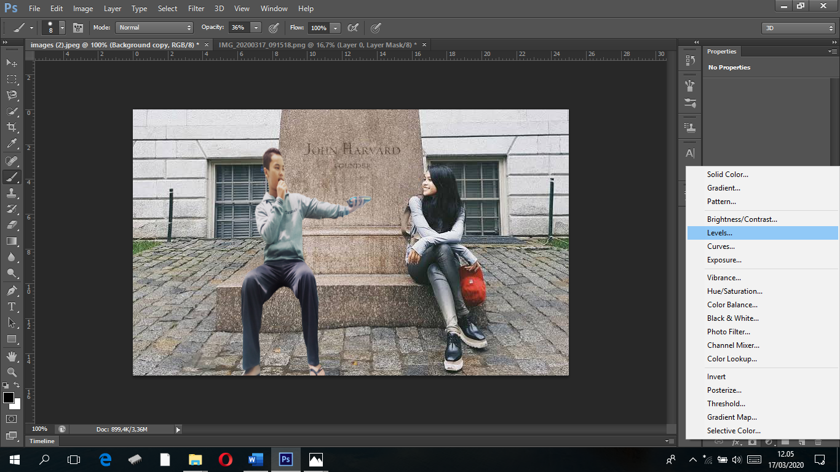The image size is (840, 472).
Task: Set the background color swatch
Action: point(17,405)
